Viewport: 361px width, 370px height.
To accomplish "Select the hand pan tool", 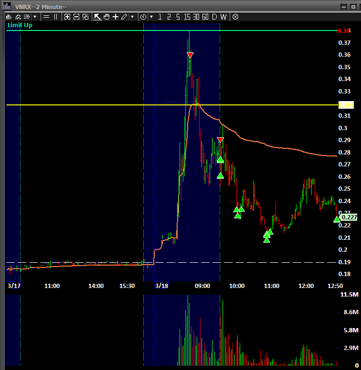I will pos(106,17).
